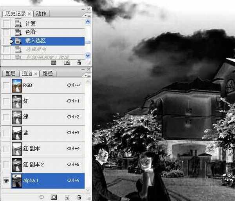Select the 蓝 channel thumbnail

(x=17, y=133)
